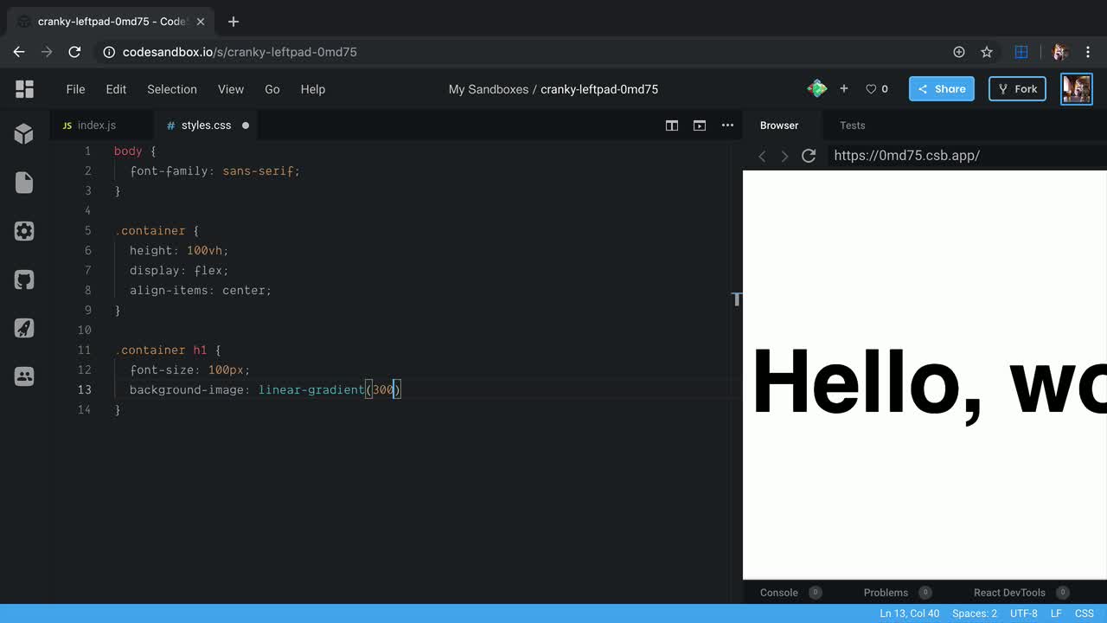1107x623 pixels.
Task: Bookmark the page with the star icon
Action: click(987, 52)
